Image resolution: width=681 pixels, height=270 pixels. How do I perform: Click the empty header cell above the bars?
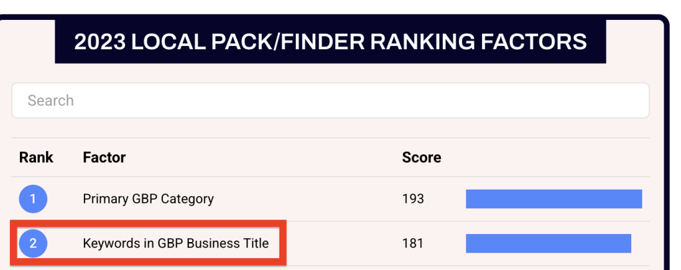coord(553,158)
